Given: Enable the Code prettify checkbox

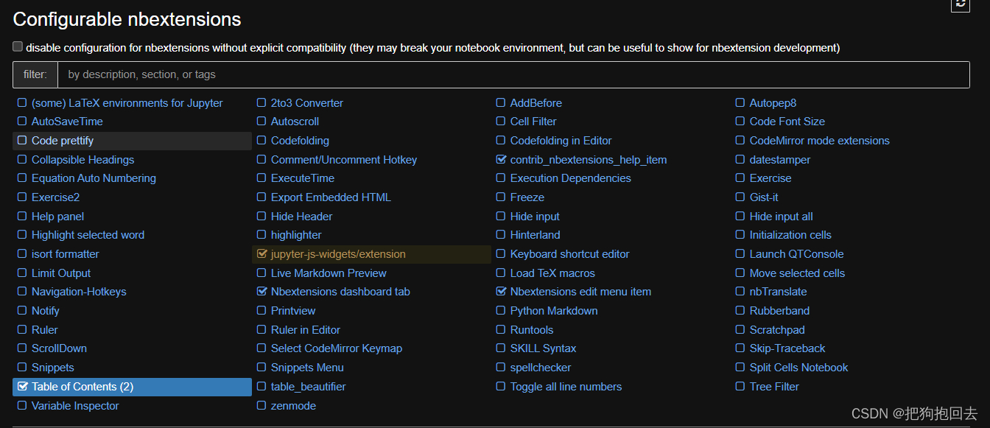Looking at the screenshot, I should [22, 141].
